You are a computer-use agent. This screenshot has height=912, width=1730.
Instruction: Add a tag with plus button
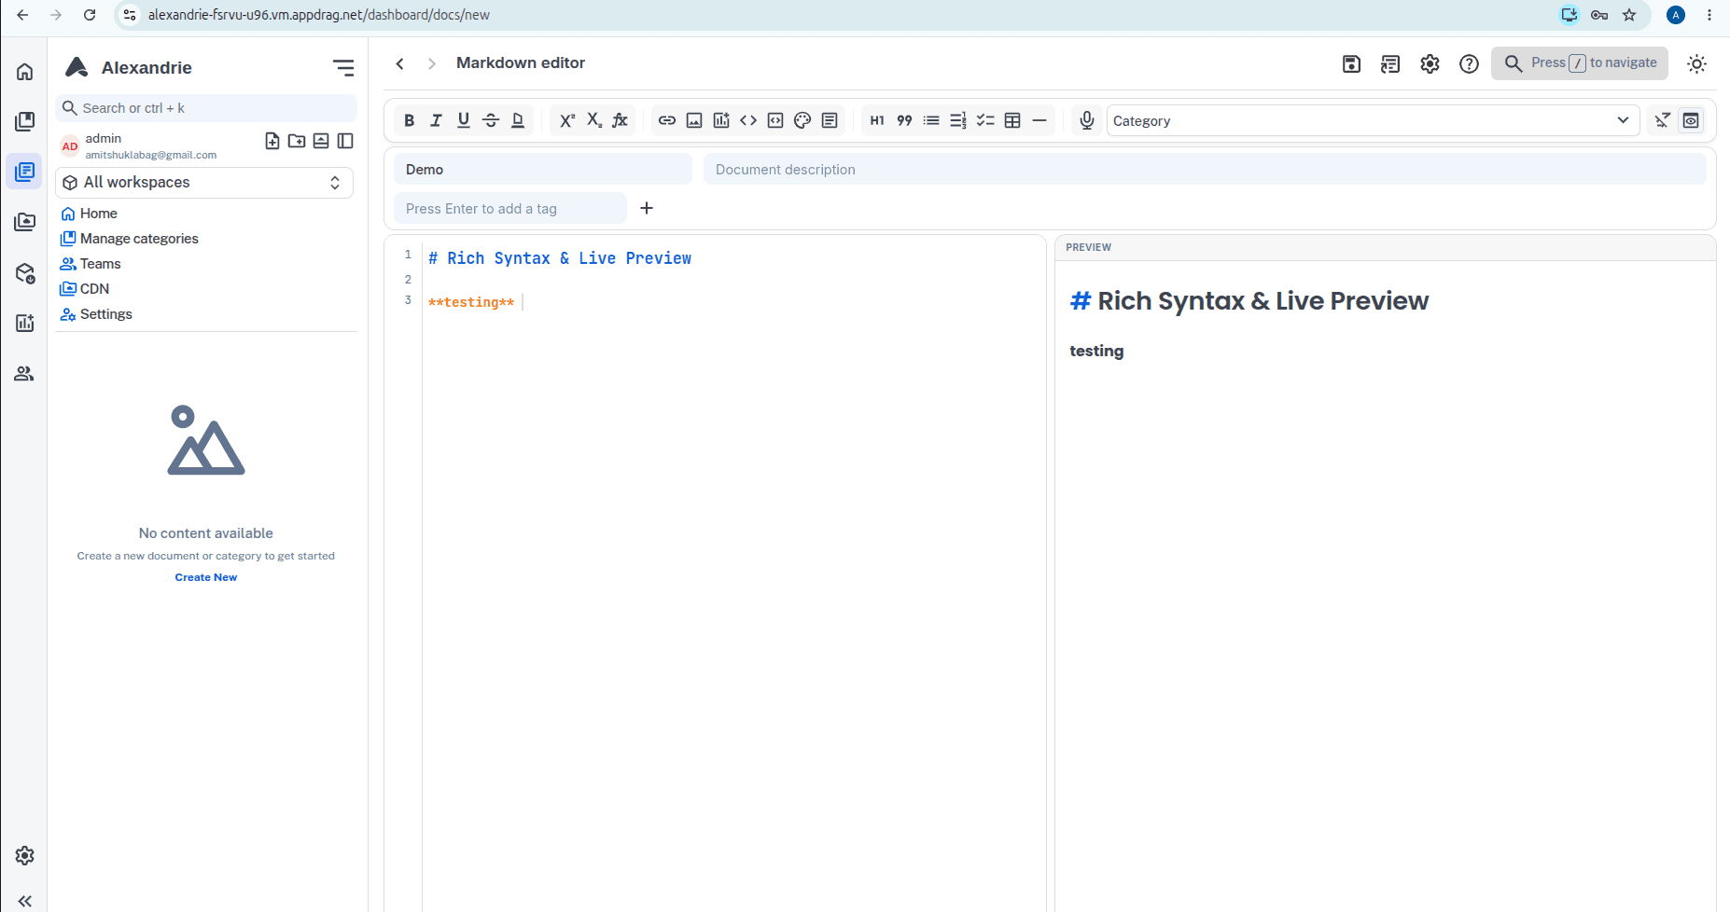tap(647, 208)
